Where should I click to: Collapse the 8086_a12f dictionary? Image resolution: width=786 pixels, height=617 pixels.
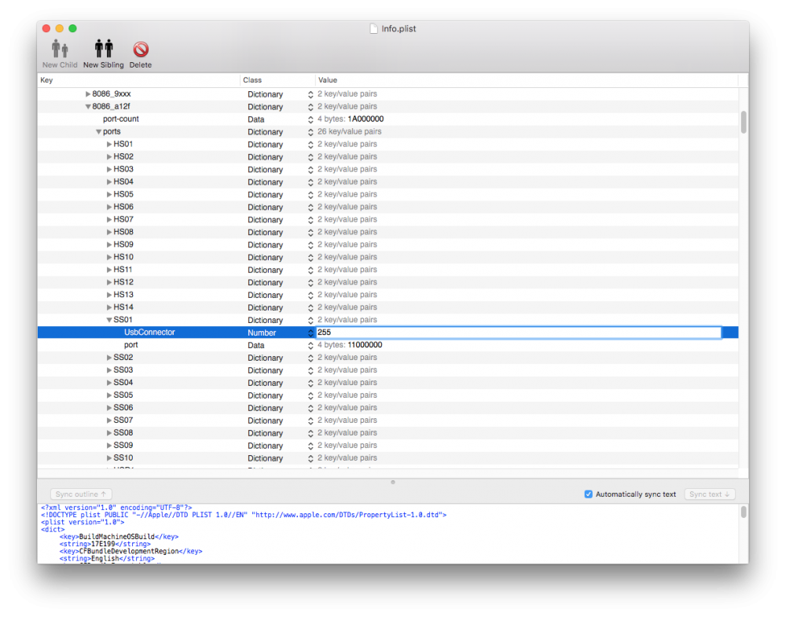click(88, 106)
